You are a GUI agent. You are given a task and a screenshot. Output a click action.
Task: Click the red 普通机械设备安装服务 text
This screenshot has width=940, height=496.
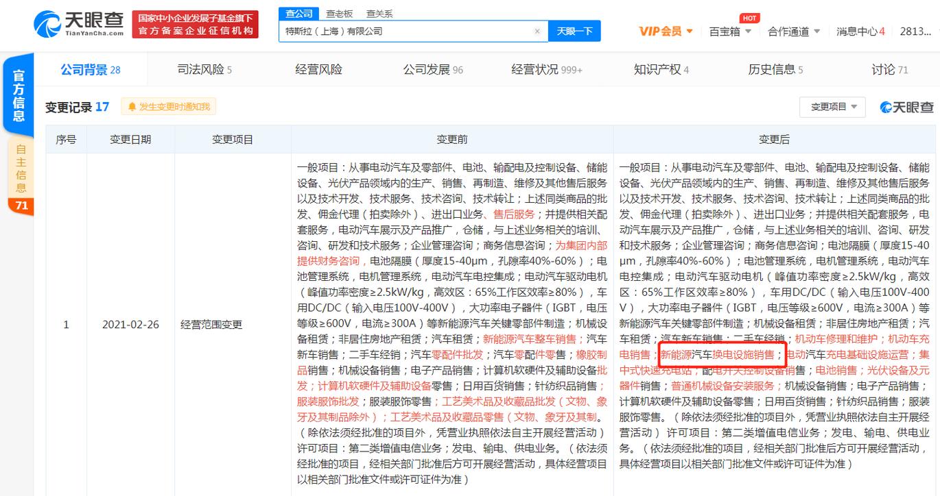coord(722,386)
